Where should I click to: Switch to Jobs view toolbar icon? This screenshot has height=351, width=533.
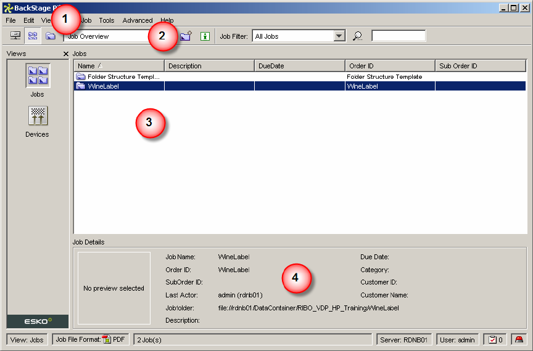33,36
